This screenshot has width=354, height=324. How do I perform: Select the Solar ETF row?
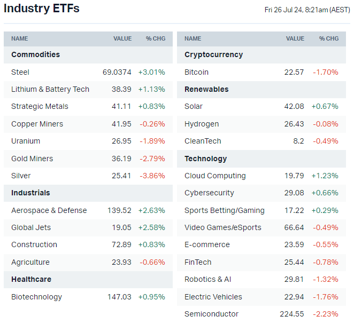pyautogui.click(x=194, y=106)
